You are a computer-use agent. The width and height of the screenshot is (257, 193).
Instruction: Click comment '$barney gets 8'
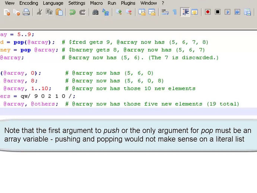94,50
